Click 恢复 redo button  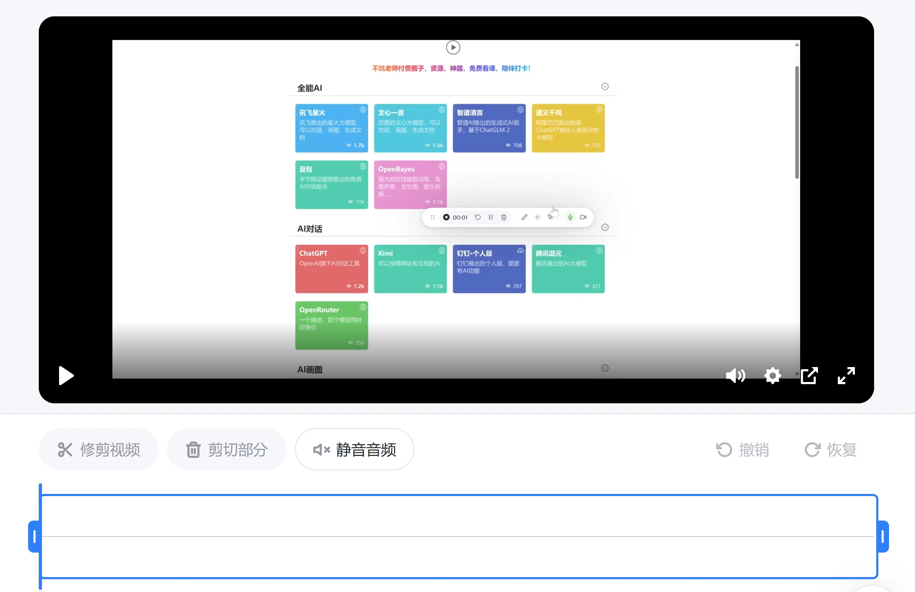click(831, 450)
